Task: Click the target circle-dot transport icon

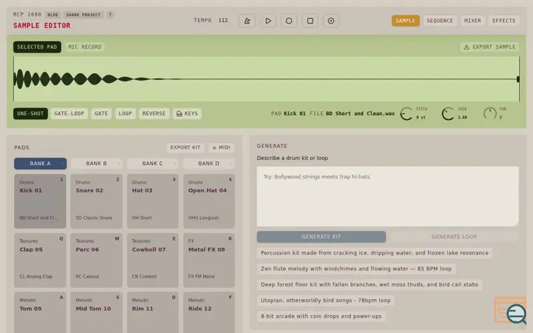Action: coord(330,21)
